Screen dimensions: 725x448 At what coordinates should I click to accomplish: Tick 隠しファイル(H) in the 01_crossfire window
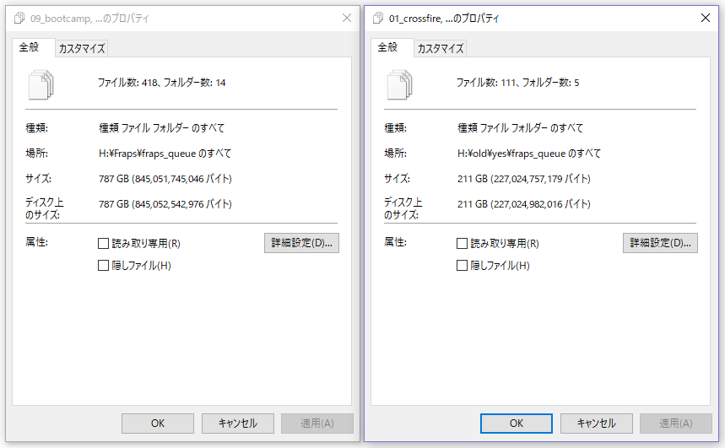462,266
